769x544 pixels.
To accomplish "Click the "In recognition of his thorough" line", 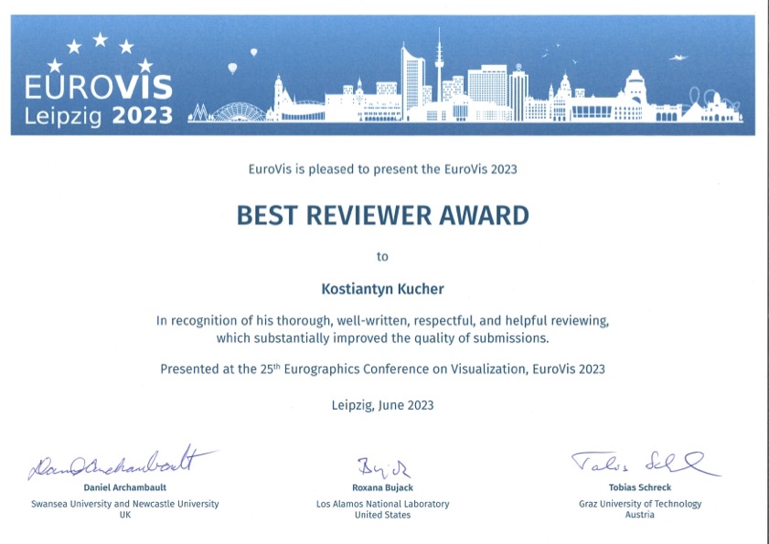I will point(382,321).
